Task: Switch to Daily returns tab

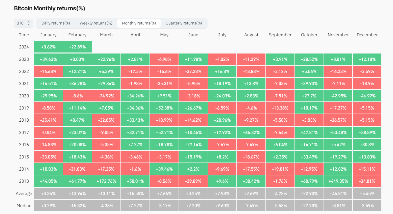Action: click(56, 23)
